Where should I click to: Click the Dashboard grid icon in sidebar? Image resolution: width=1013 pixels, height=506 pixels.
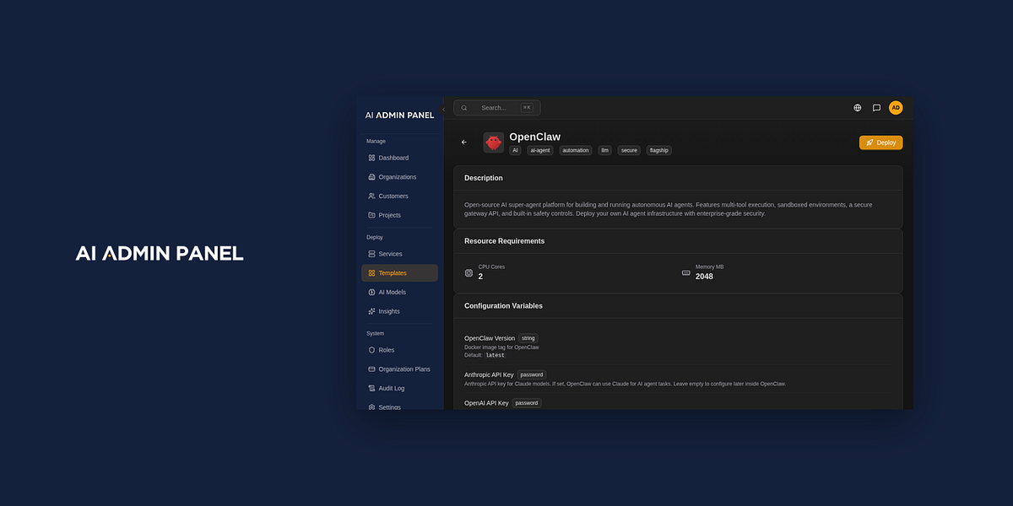tap(371, 158)
